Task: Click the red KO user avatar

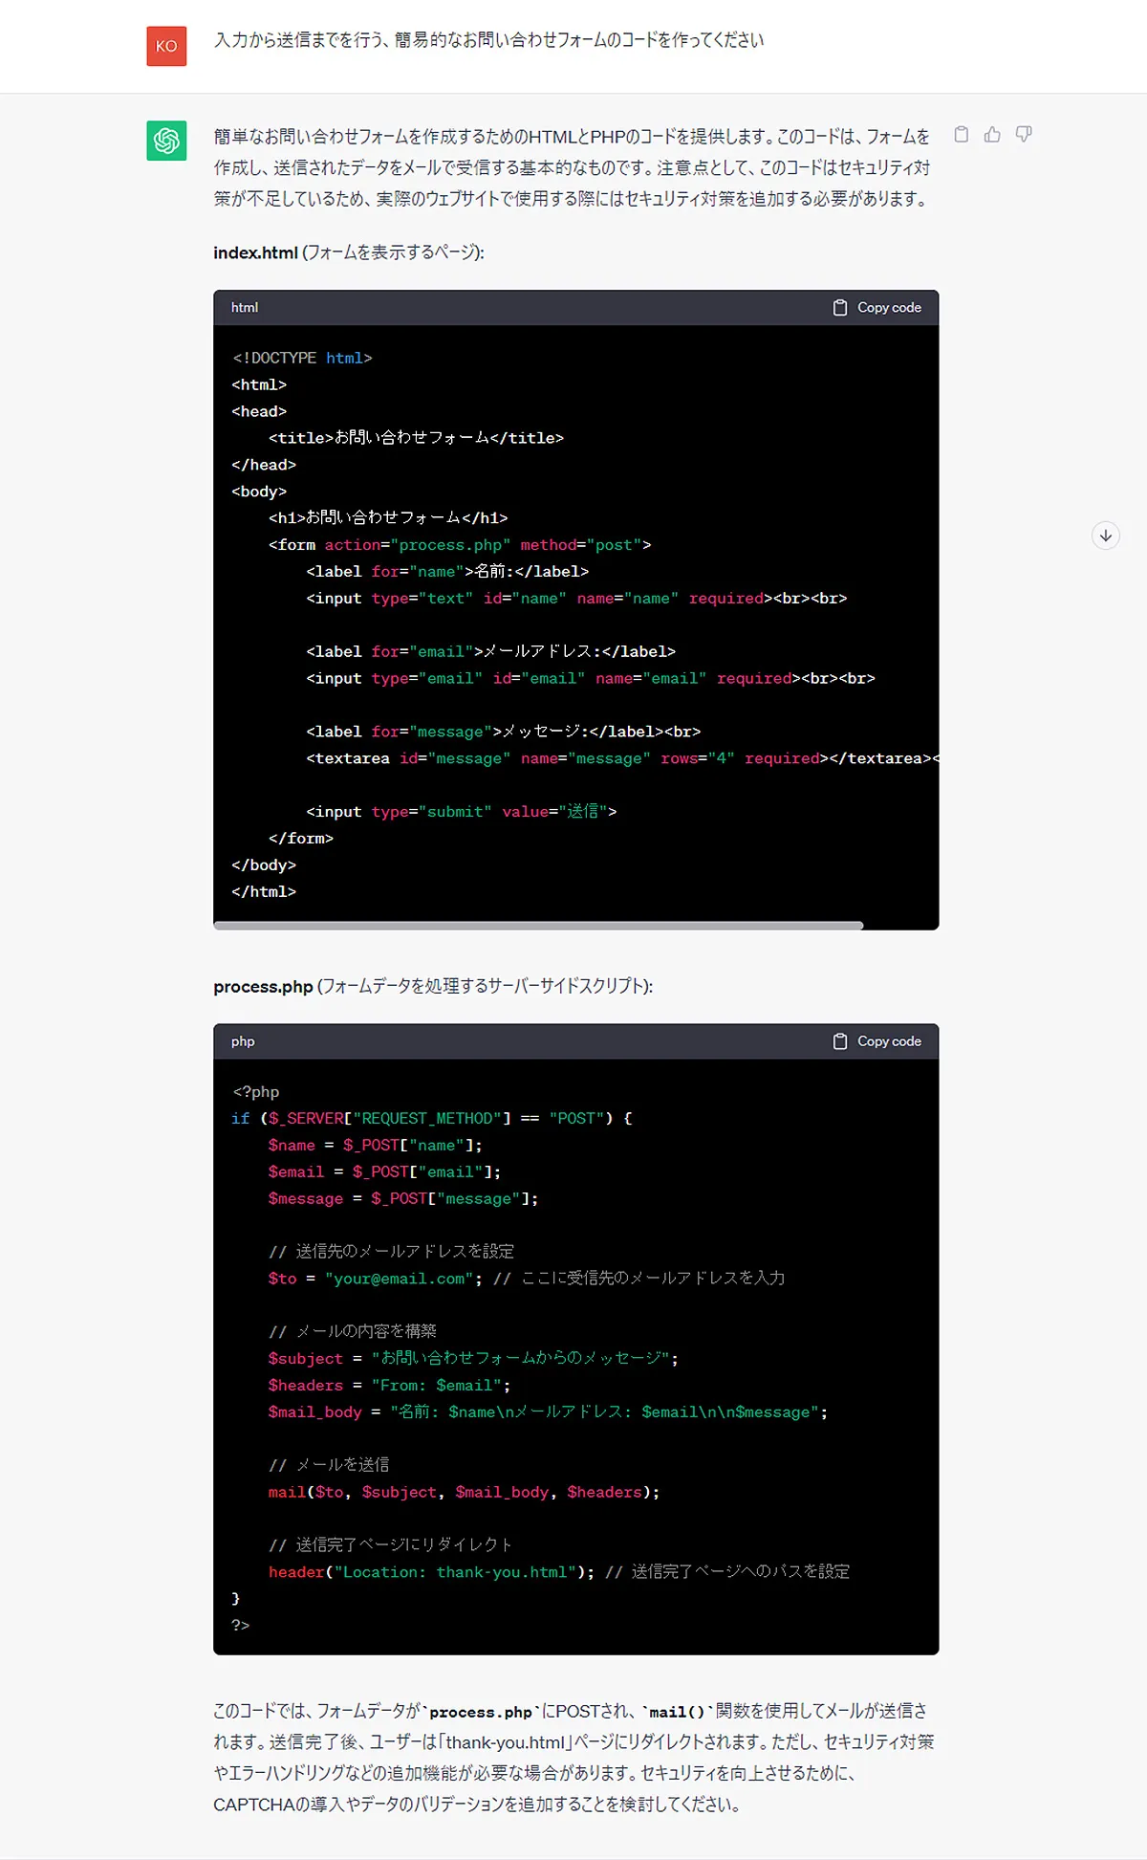Action: coord(166,46)
